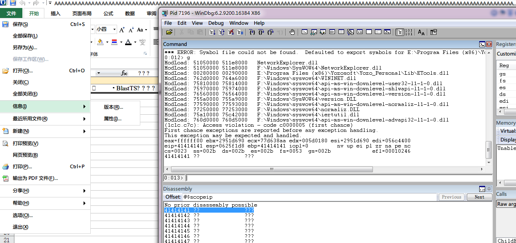The width and height of the screenshot is (516, 243).
Task: Open Processes and Threads toolbar icon
Action: coord(378,32)
